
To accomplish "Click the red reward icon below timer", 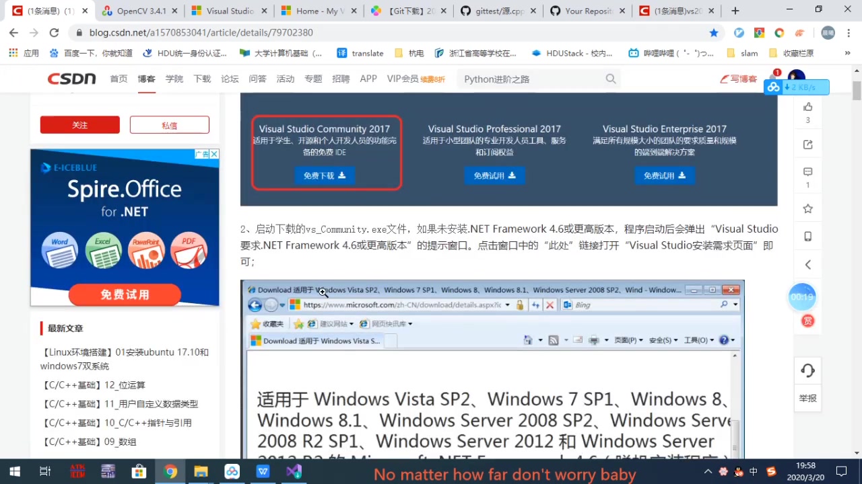I will 808,321.
